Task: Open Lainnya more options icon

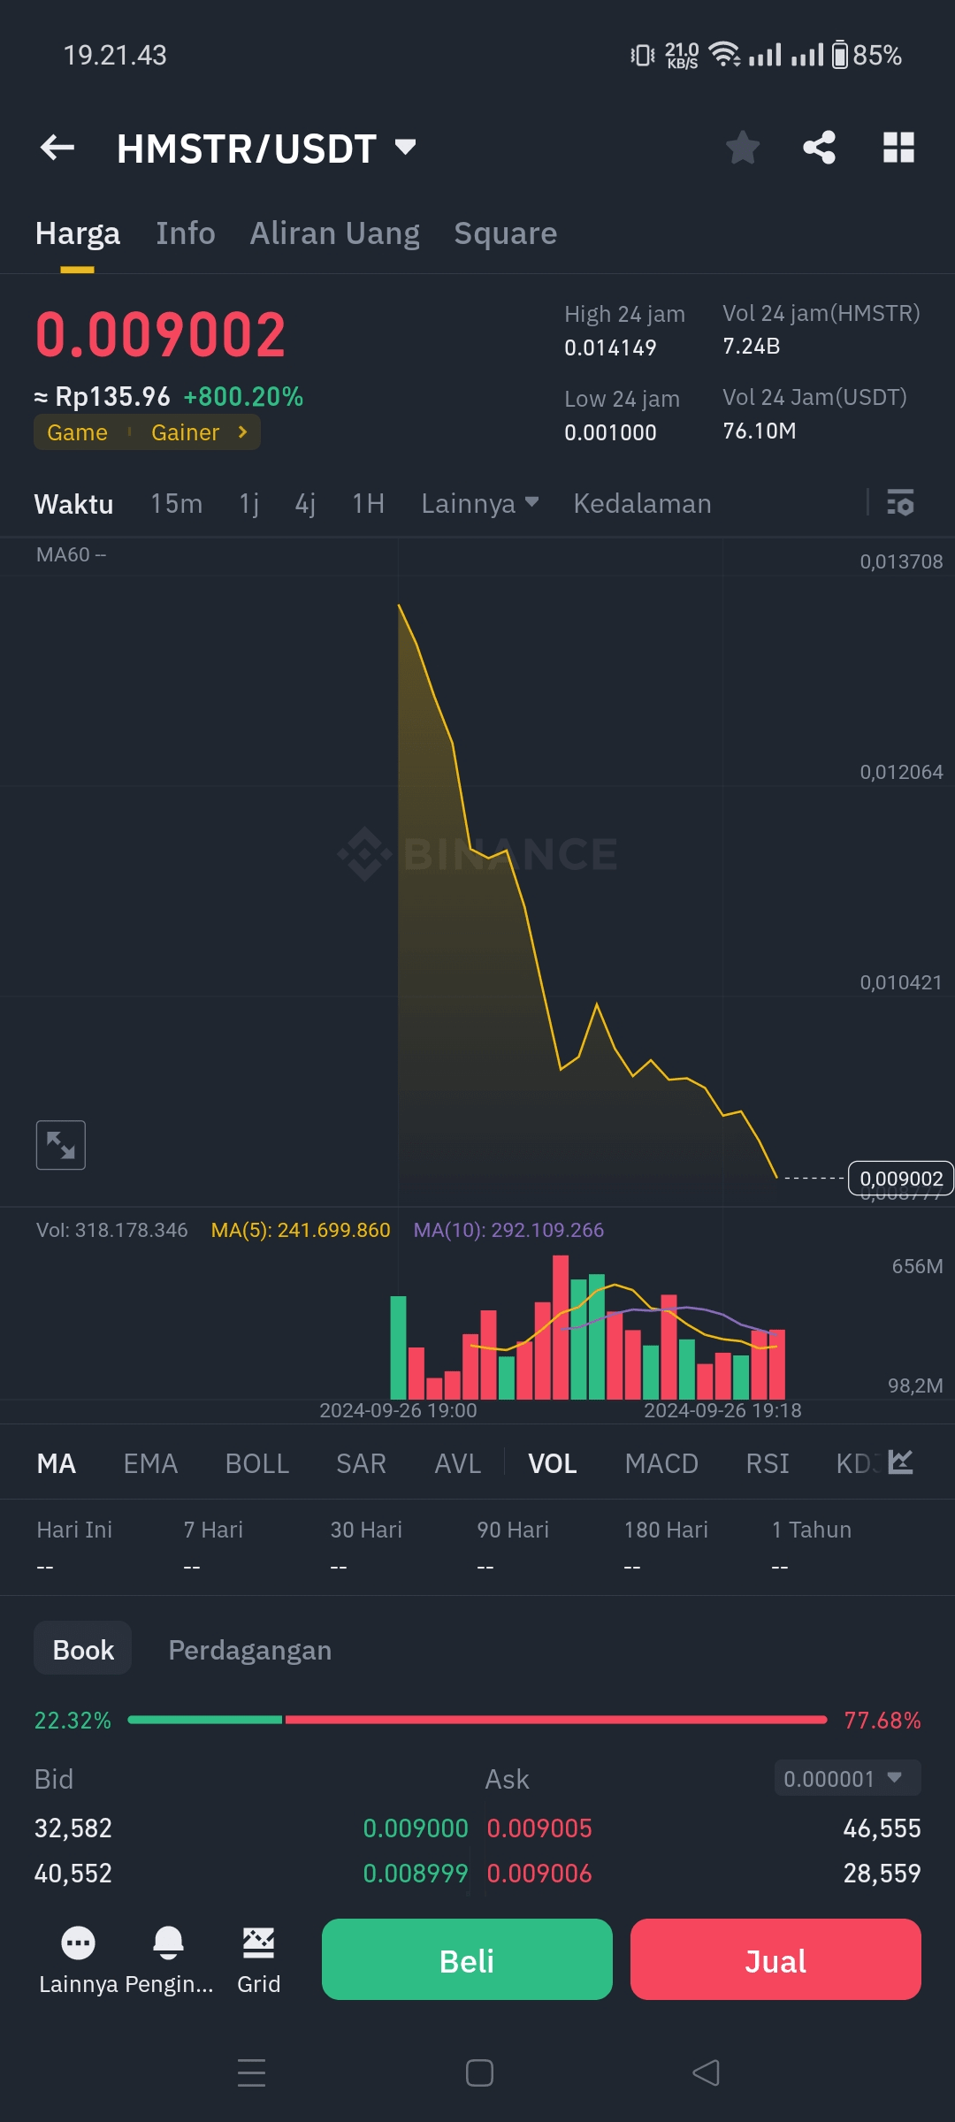Action: pyautogui.click(x=78, y=1945)
